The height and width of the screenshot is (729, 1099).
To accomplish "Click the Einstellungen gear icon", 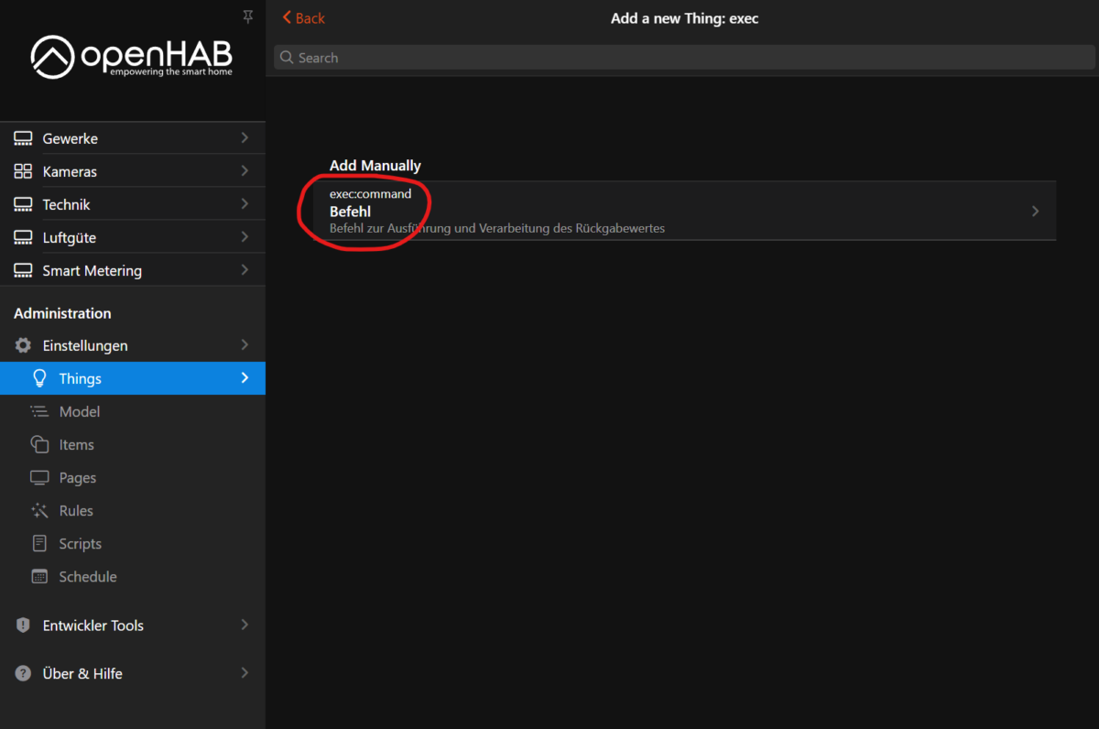I will coord(22,345).
